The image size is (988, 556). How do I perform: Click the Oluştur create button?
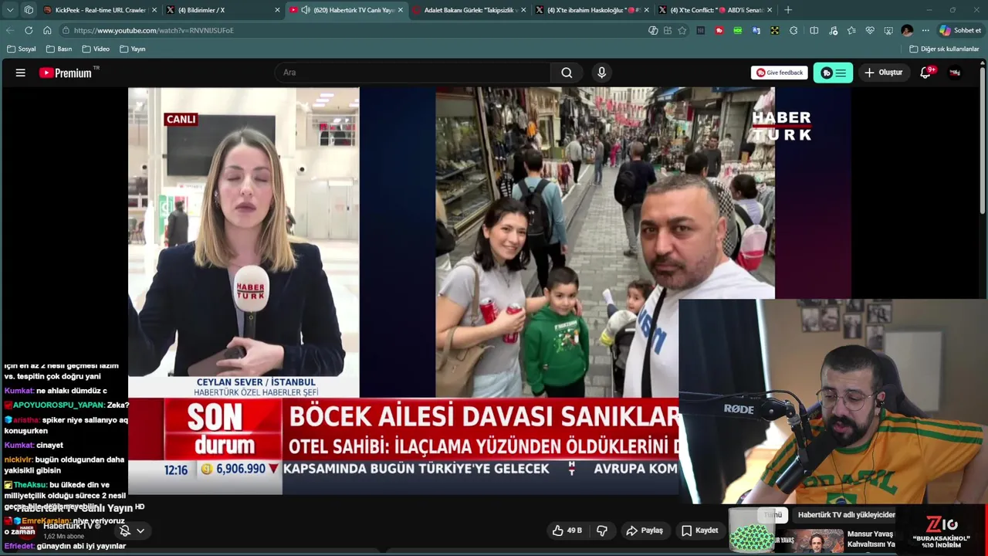tap(883, 73)
